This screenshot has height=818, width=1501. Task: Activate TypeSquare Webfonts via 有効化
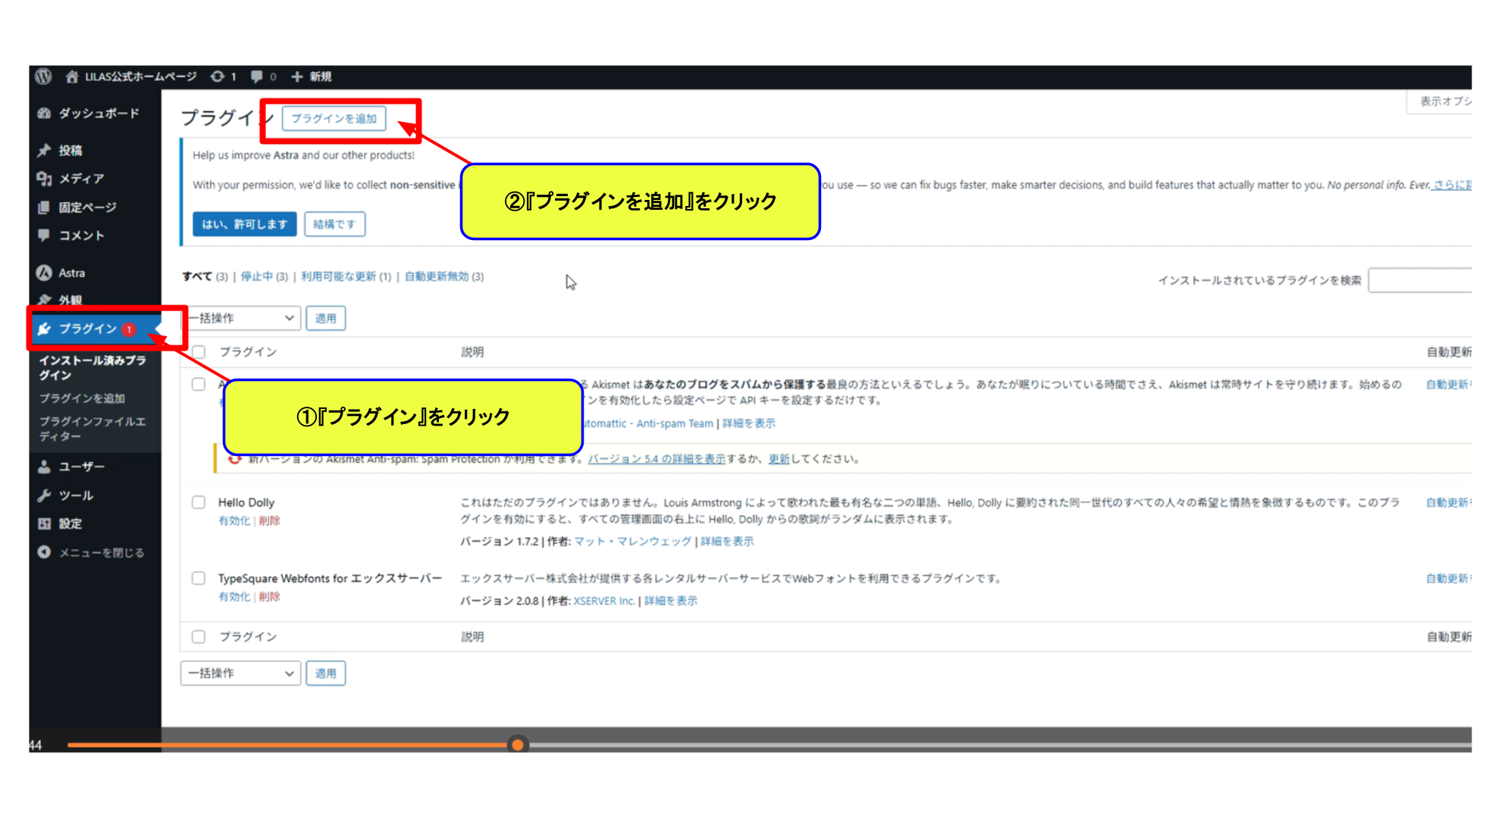[234, 597]
